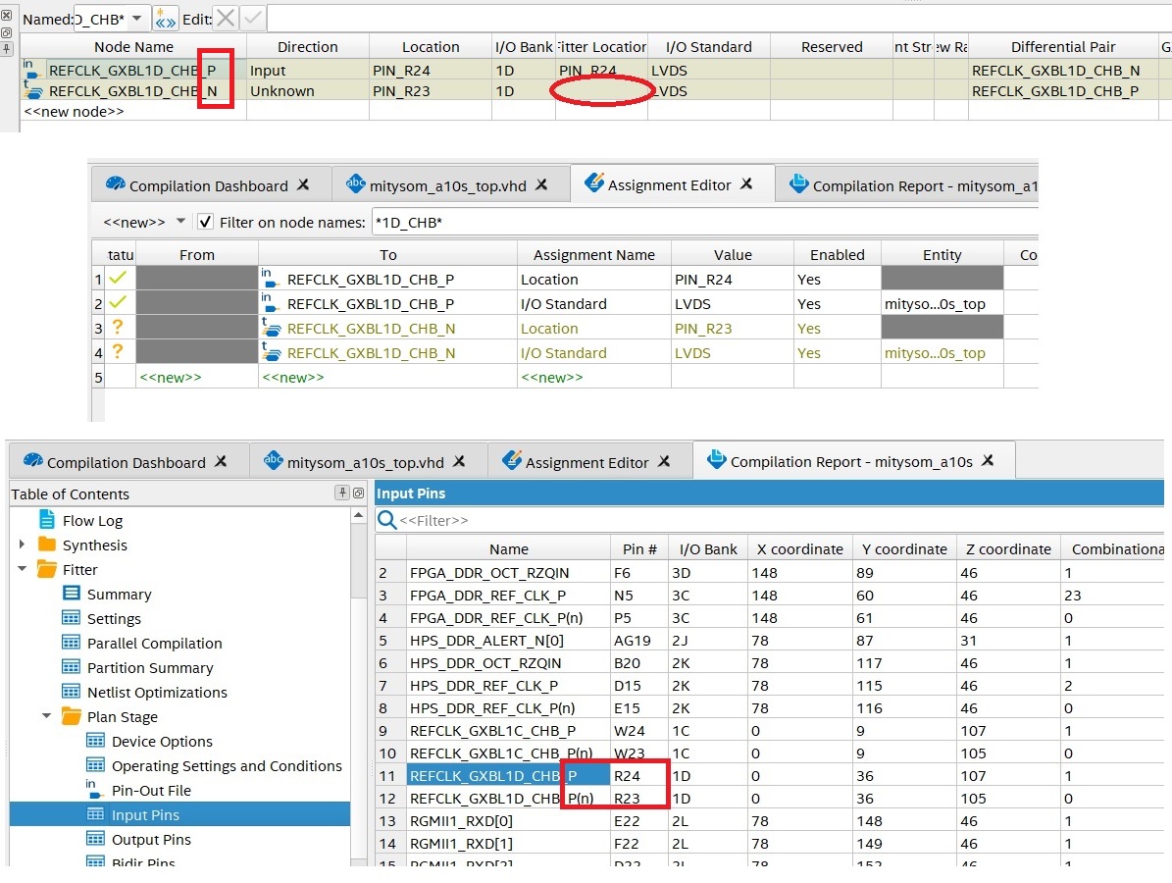Click the question-mark status icon on row 3
1172x883 pixels.
tap(118, 328)
